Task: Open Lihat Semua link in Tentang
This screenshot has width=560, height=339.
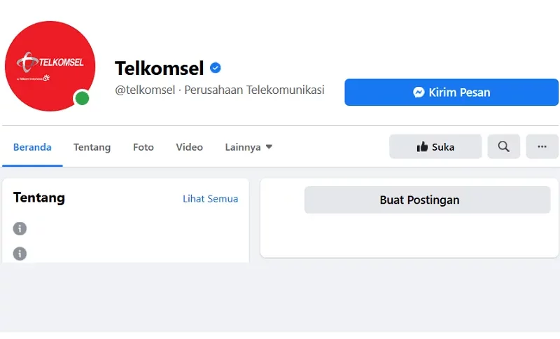Action: pyautogui.click(x=211, y=199)
